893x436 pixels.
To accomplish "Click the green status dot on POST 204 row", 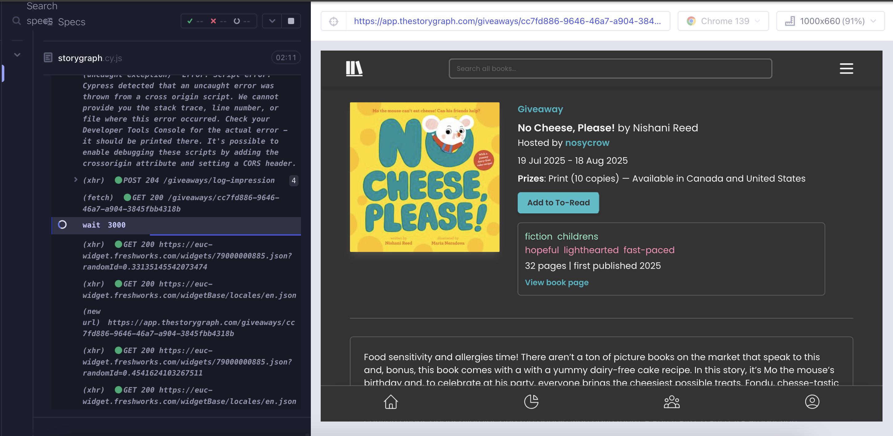I will click(118, 180).
